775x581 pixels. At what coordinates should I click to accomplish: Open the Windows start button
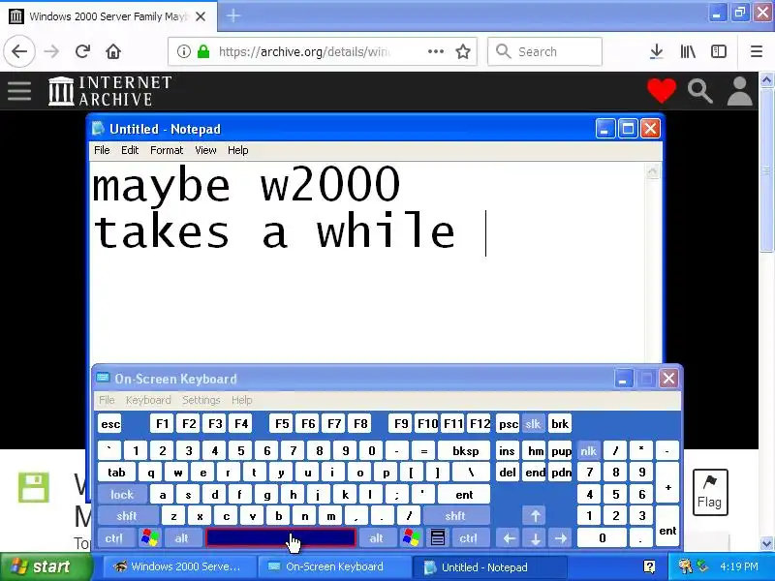(x=46, y=566)
